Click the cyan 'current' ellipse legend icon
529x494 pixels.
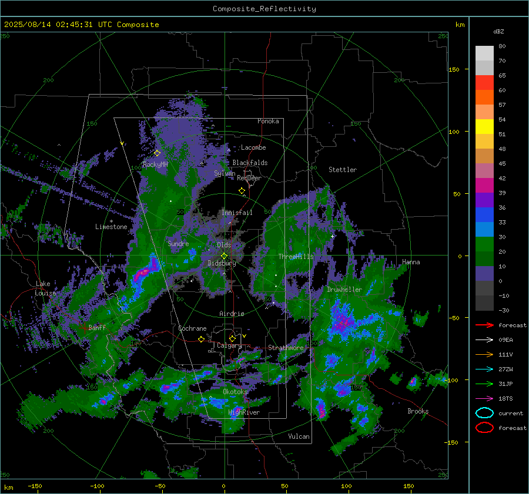pos(484,413)
